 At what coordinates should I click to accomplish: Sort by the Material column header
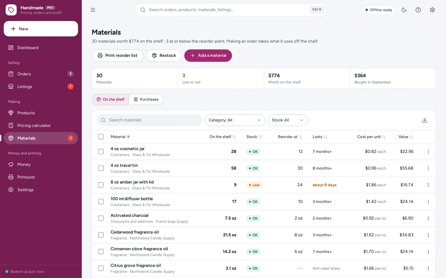[120, 137]
